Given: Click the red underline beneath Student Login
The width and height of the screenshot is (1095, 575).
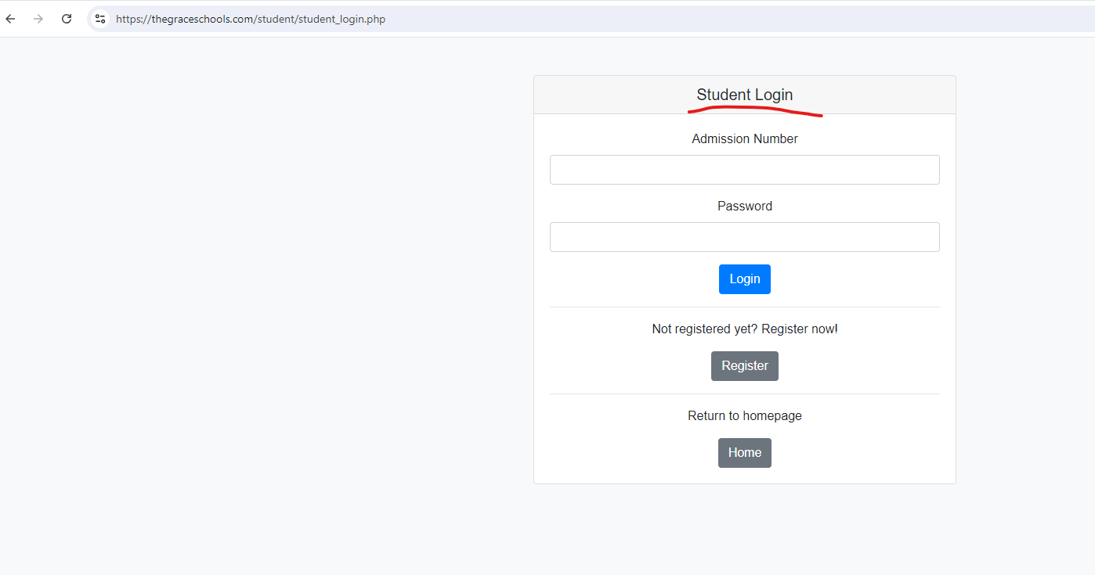Looking at the screenshot, I should (755, 111).
